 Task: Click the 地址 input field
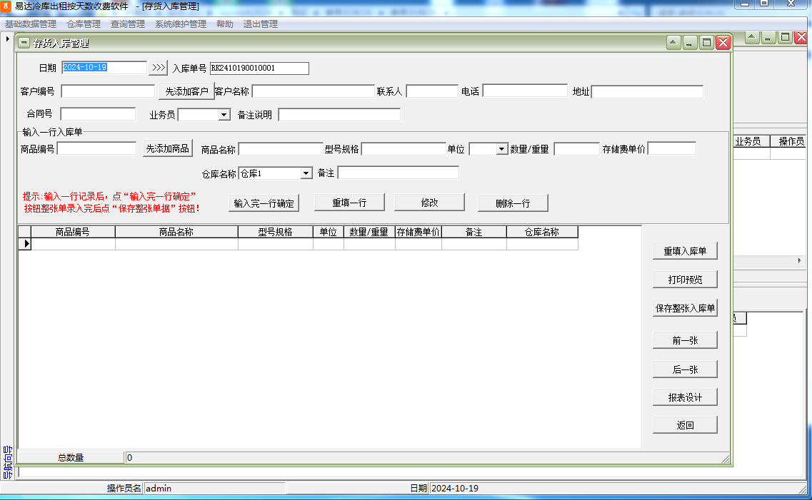[x=647, y=92]
